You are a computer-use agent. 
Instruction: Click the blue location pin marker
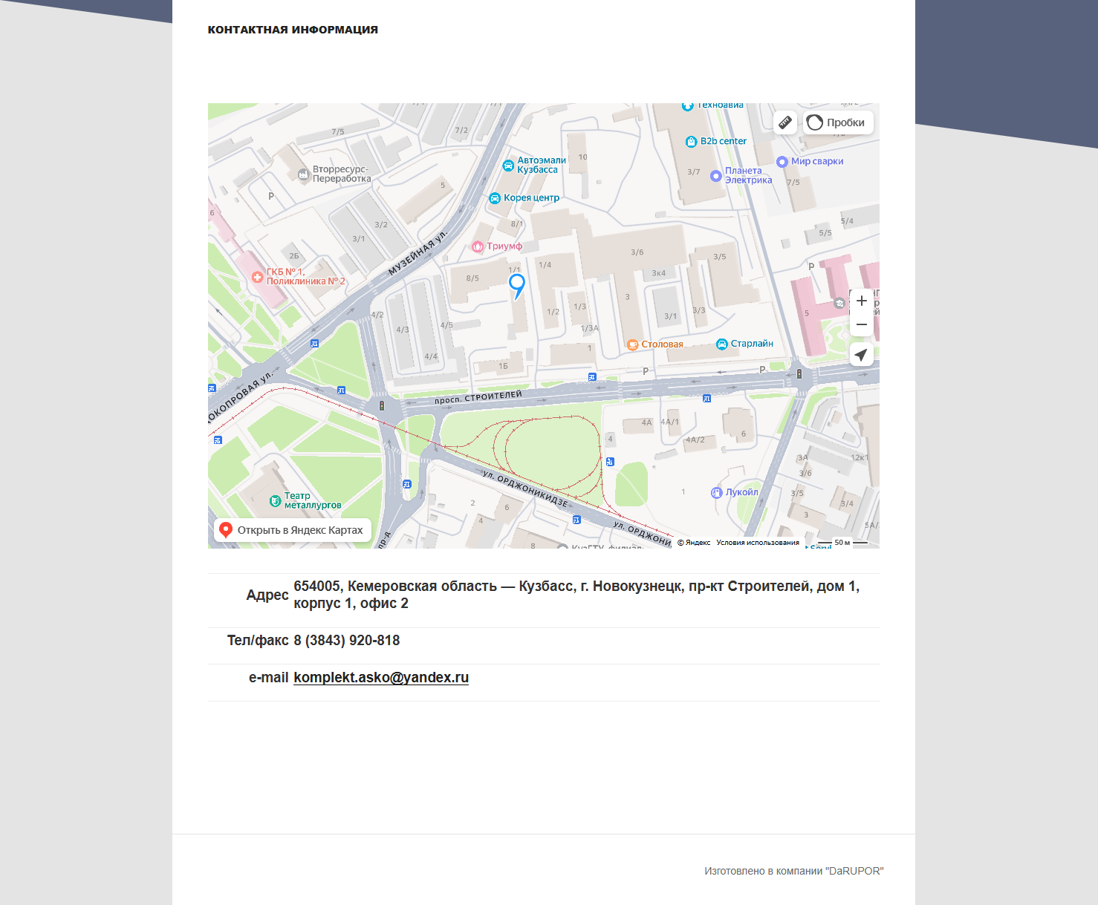[517, 286]
